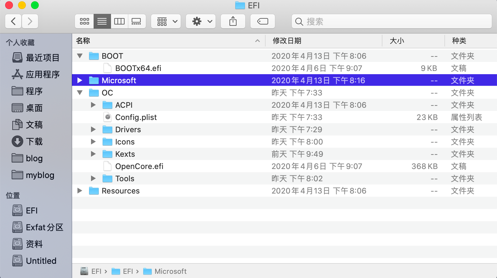Expand the Drivers folder disclosure triangle

93,129
